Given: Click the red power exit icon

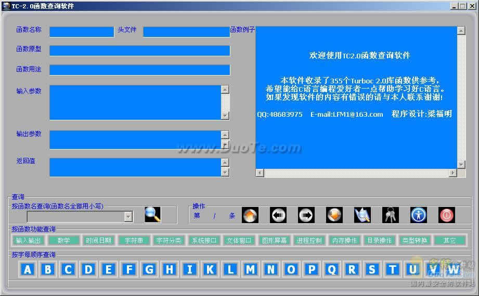Looking at the screenshot, I should pos(447,215).
